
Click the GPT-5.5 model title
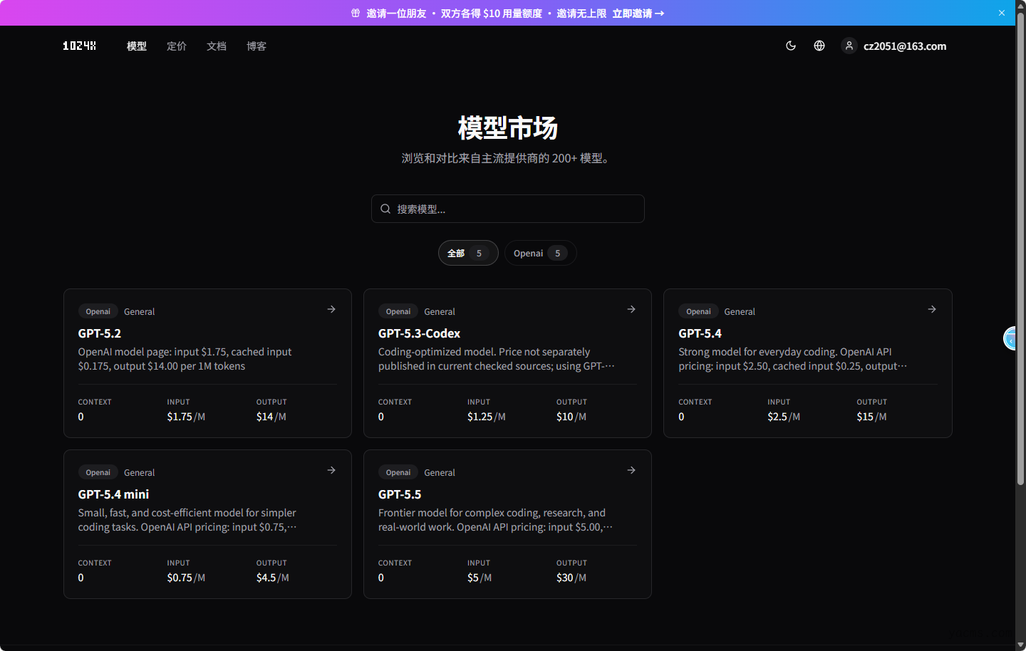pos(400,494)
